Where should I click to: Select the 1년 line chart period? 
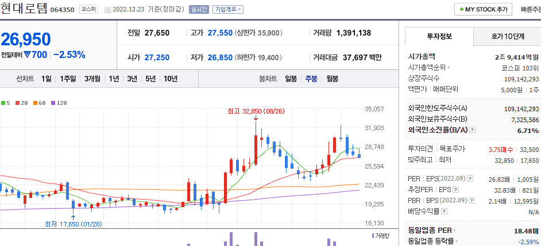click(x=114, y=79)
